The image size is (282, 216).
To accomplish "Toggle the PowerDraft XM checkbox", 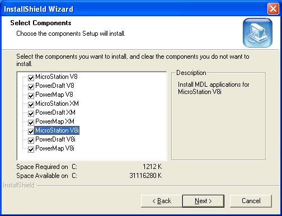I will click(x=31, y=114).
